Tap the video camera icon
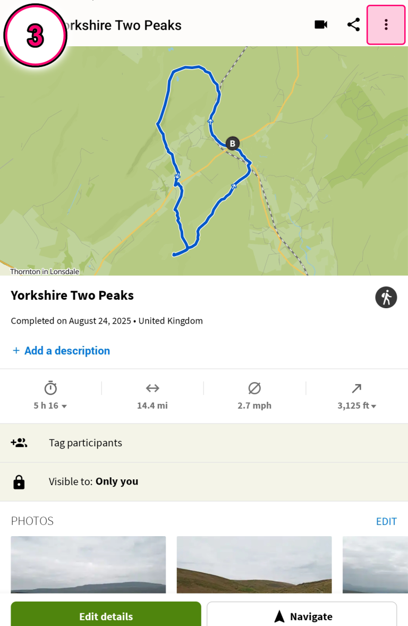Image resolution: width=408 pixels, height=626 pixels. [321, 25]
